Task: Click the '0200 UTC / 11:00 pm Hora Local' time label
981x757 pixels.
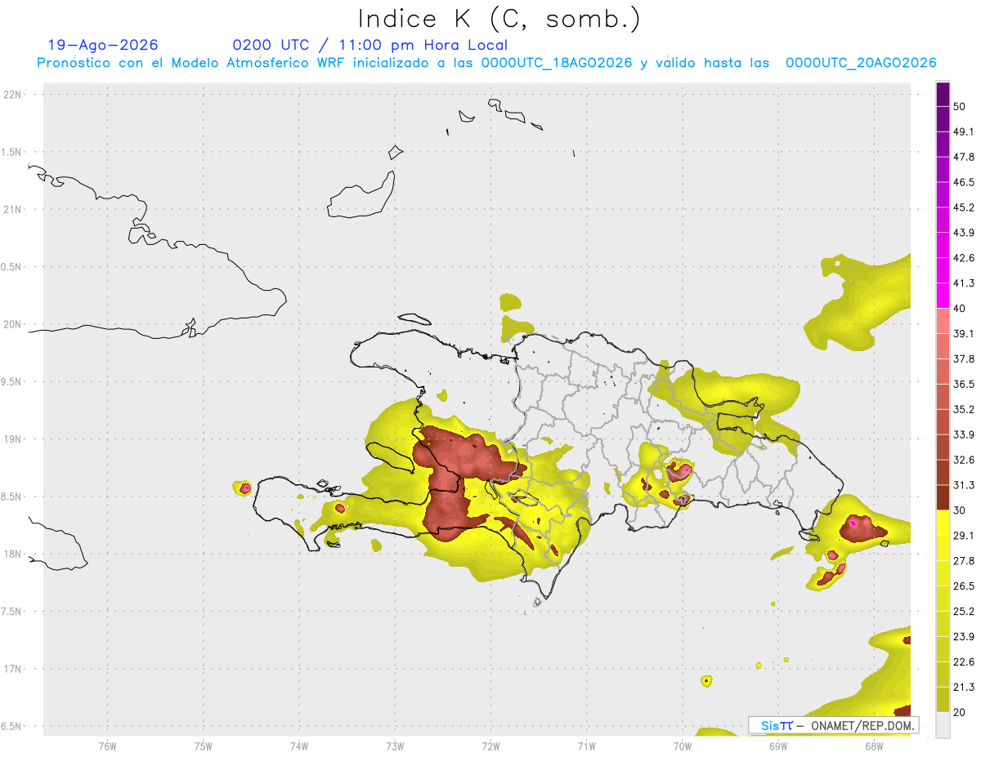Action: (x=370, y=45)
